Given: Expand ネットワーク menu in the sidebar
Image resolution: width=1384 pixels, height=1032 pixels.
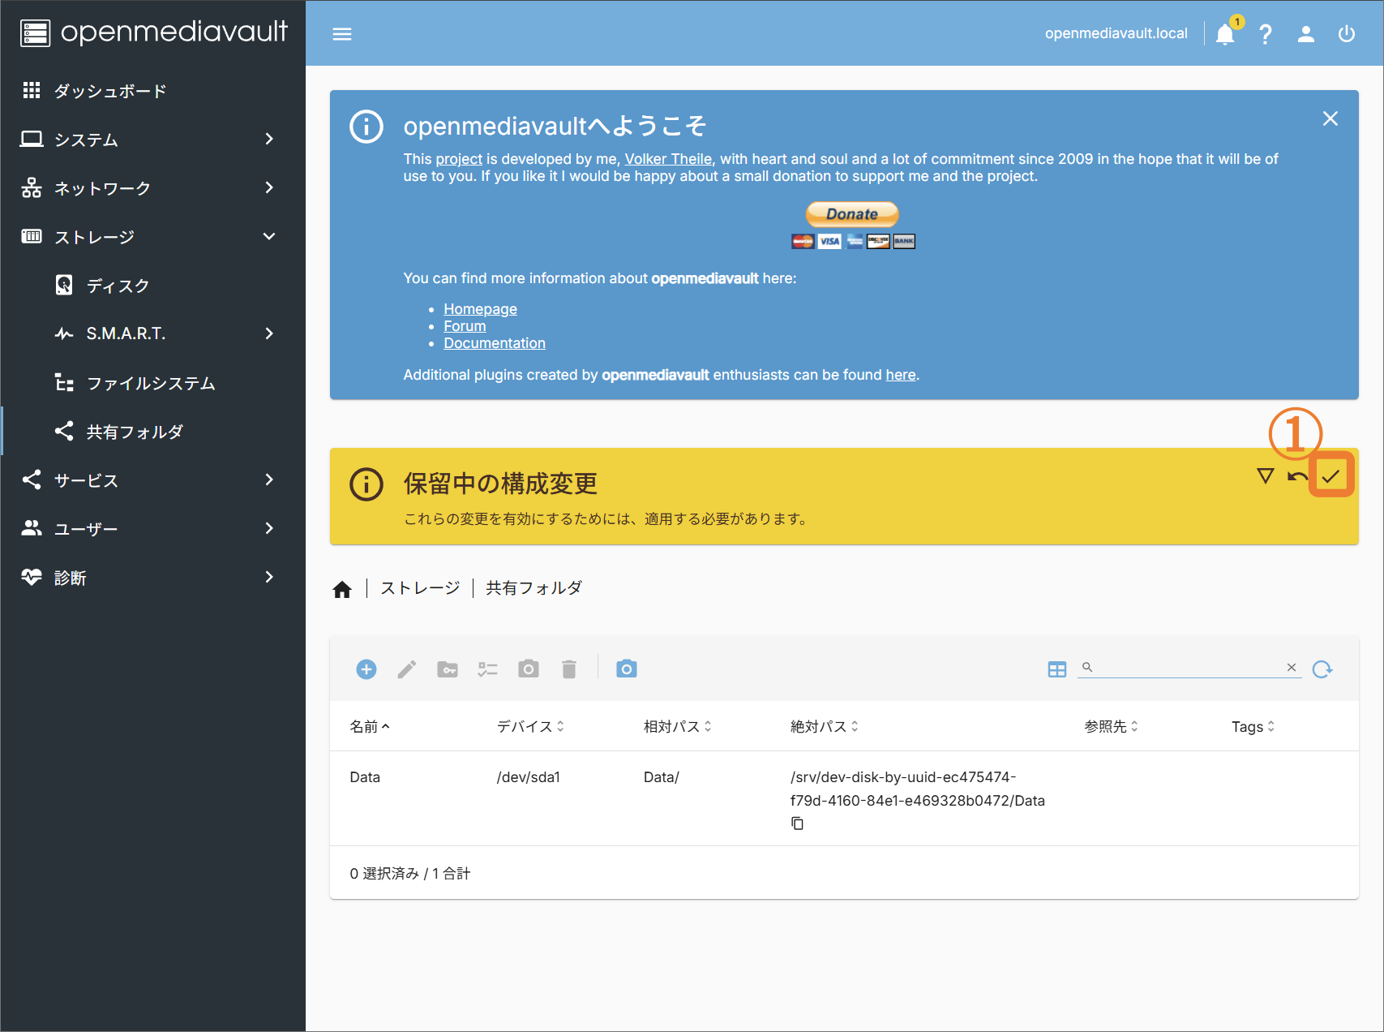Looking at the screenshot, I should (x=152, y=188).
